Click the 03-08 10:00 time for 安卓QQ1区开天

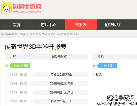pyautogui.click(x=18, y=101)
